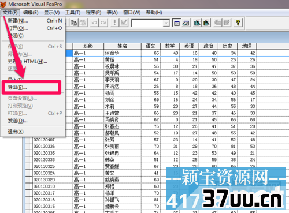Open the Data Session window icon

click(x=186, y=23)
